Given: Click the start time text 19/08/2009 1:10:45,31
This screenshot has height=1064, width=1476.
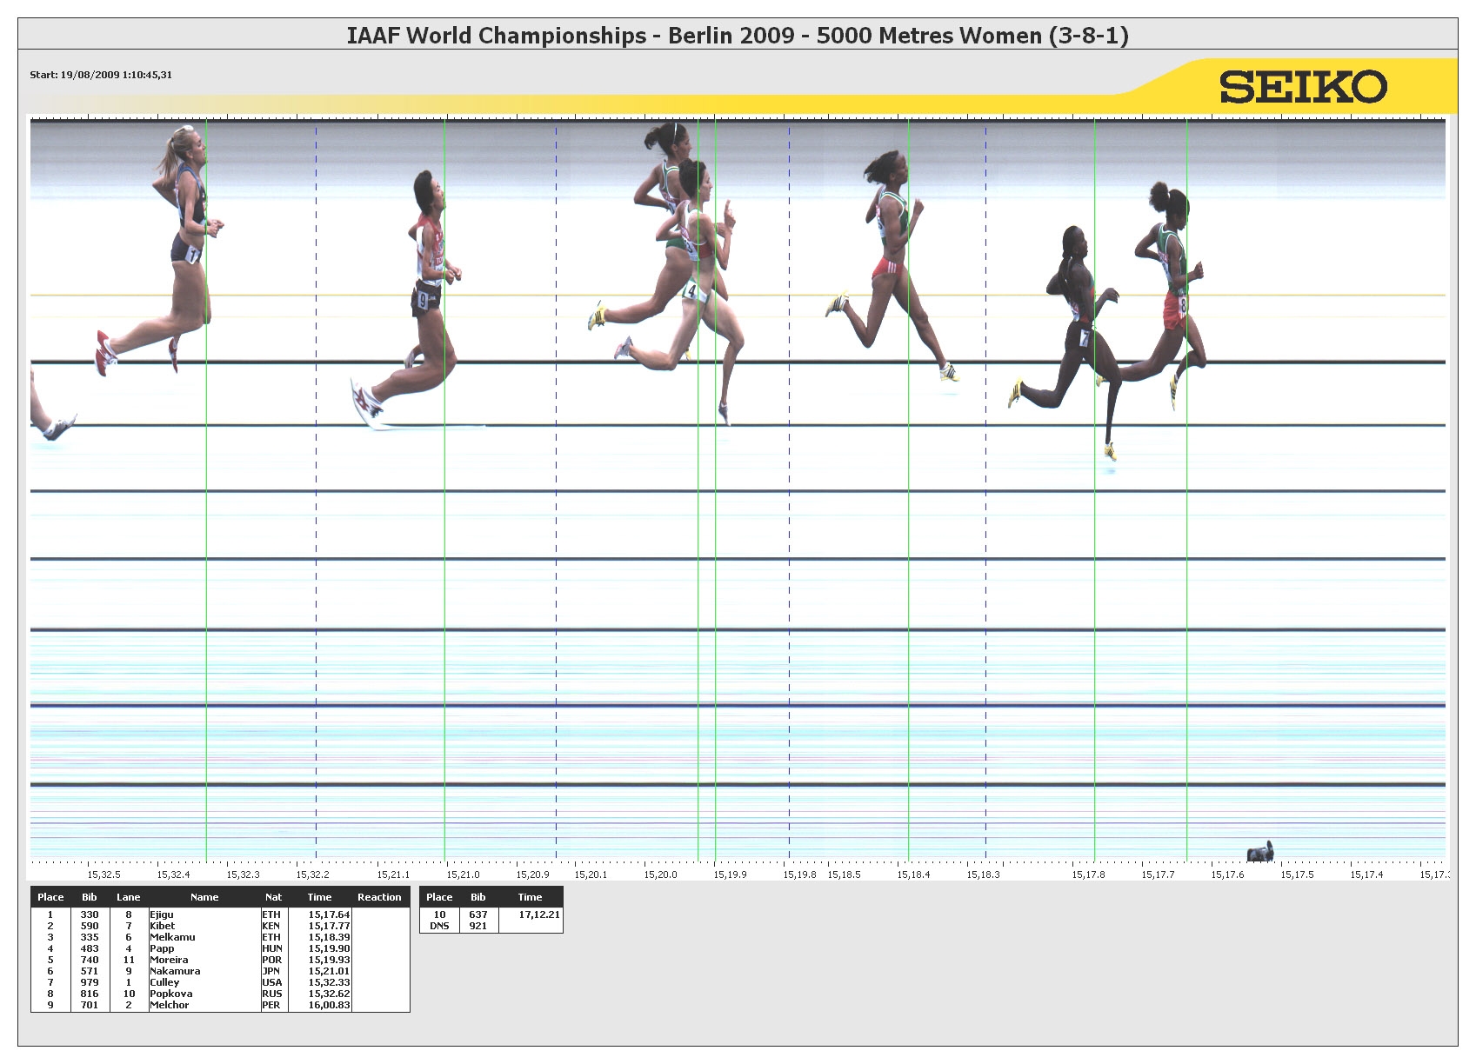Looking at the screenshot, I should (x=101, y=76).
